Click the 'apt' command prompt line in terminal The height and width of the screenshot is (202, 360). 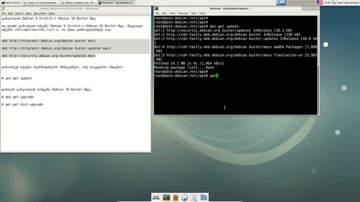(186, 76)
